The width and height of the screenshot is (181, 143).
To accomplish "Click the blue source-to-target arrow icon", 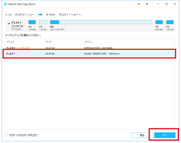I will pos(41,14).
